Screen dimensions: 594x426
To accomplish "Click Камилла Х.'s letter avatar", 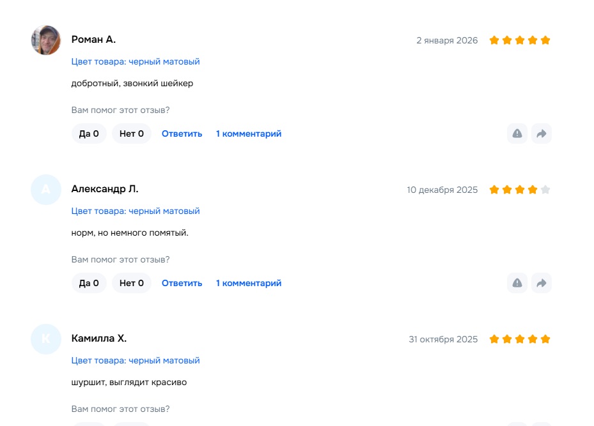I will [46, 339].
